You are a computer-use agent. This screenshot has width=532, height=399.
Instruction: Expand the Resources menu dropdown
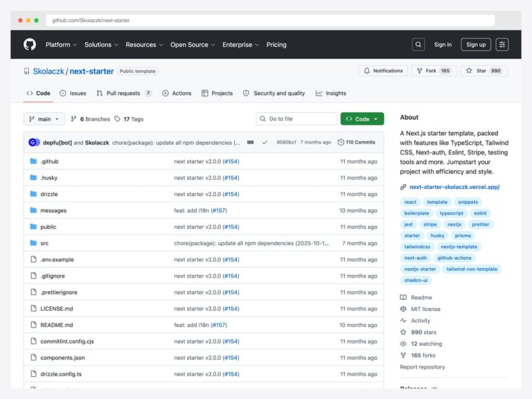click(x=144, y=44)
